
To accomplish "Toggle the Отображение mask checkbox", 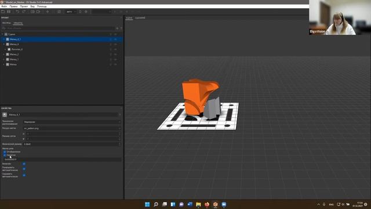I will click(5, 152).
